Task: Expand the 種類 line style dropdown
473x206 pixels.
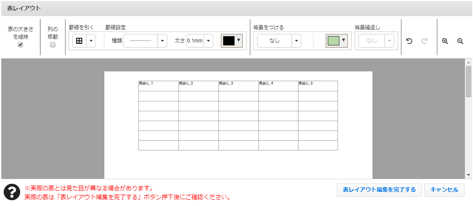Action: coord(162,41)
